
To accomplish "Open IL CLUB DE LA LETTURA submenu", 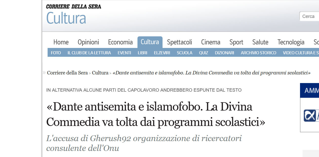I will click(x=89, y=53).
